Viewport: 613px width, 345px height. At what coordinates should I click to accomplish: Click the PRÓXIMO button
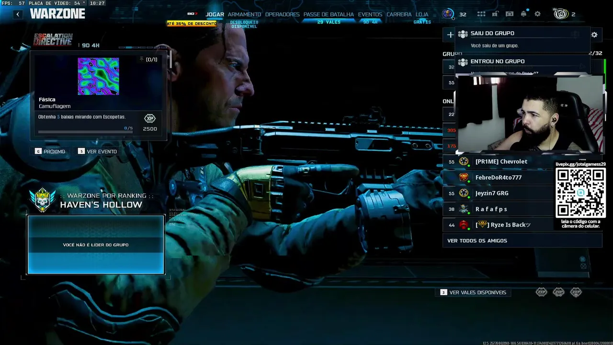[50, 151]
